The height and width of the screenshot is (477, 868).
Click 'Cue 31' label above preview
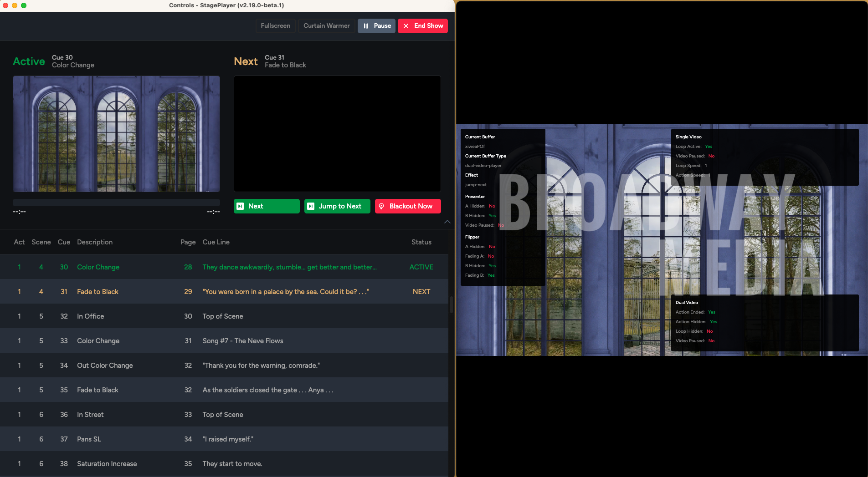click(274, 57)
